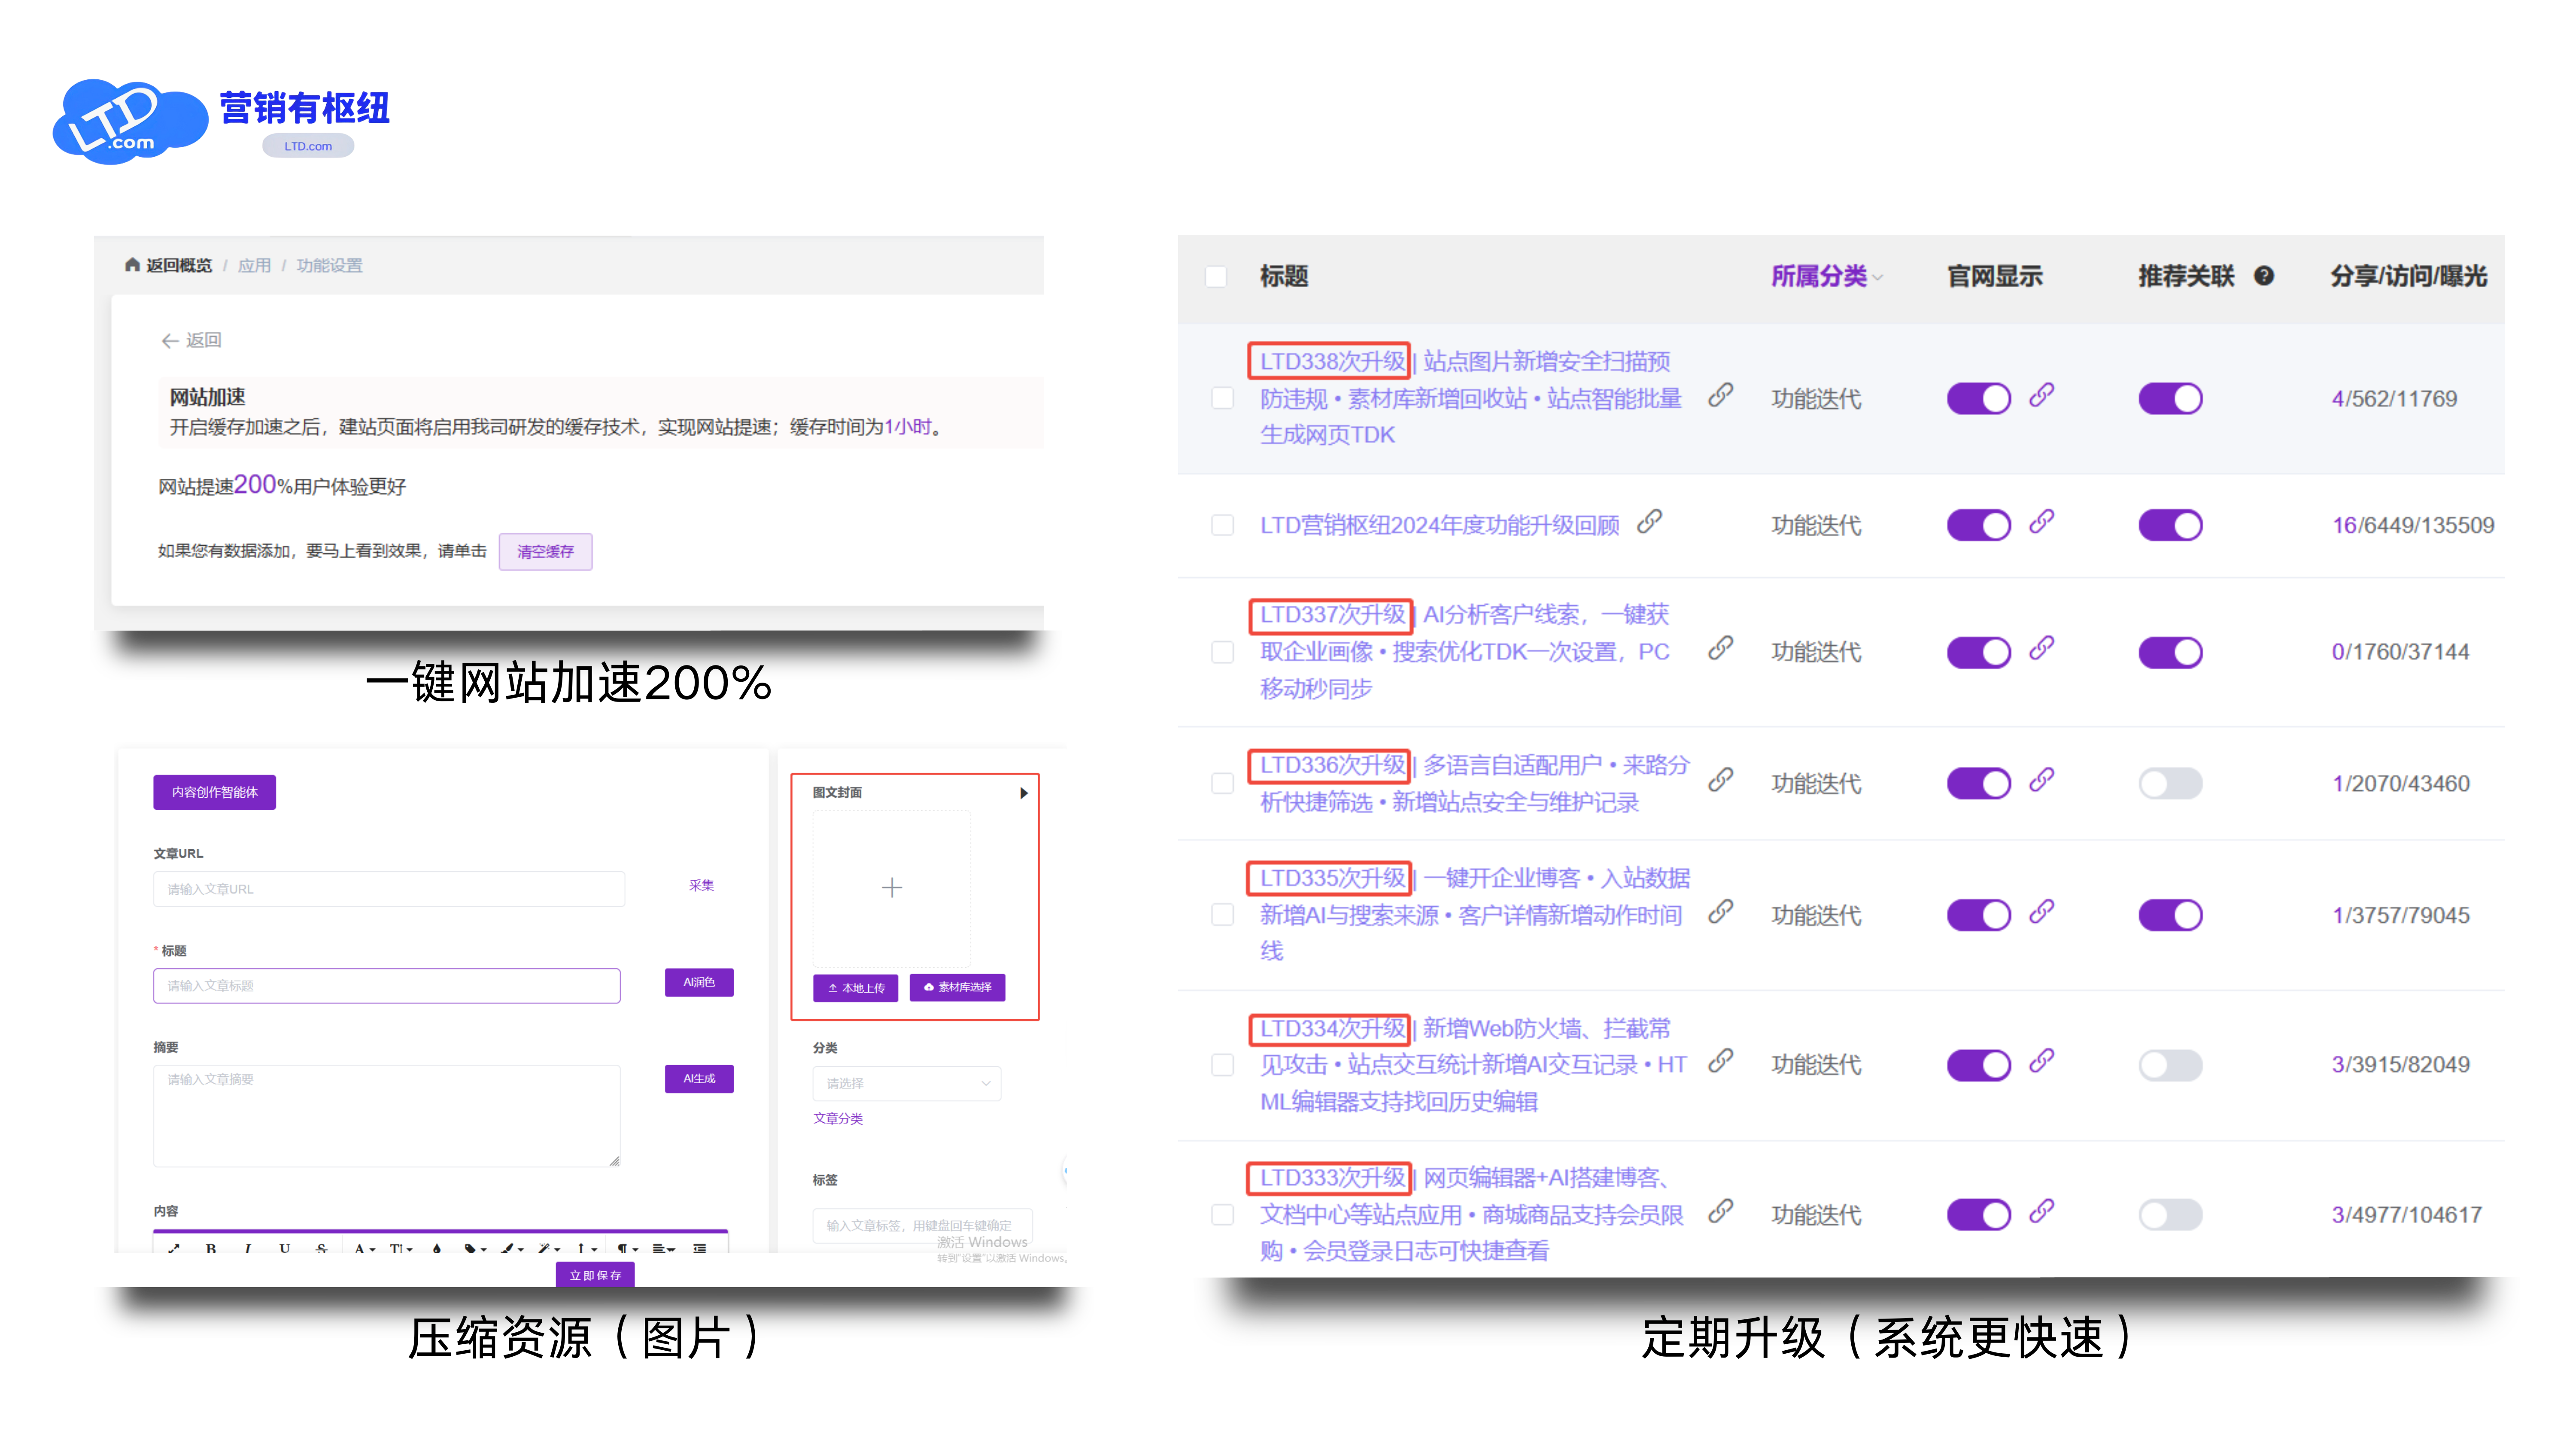Click the 素材库选择 button
Screen dimensions: 2576x1449
pos(958,987)
